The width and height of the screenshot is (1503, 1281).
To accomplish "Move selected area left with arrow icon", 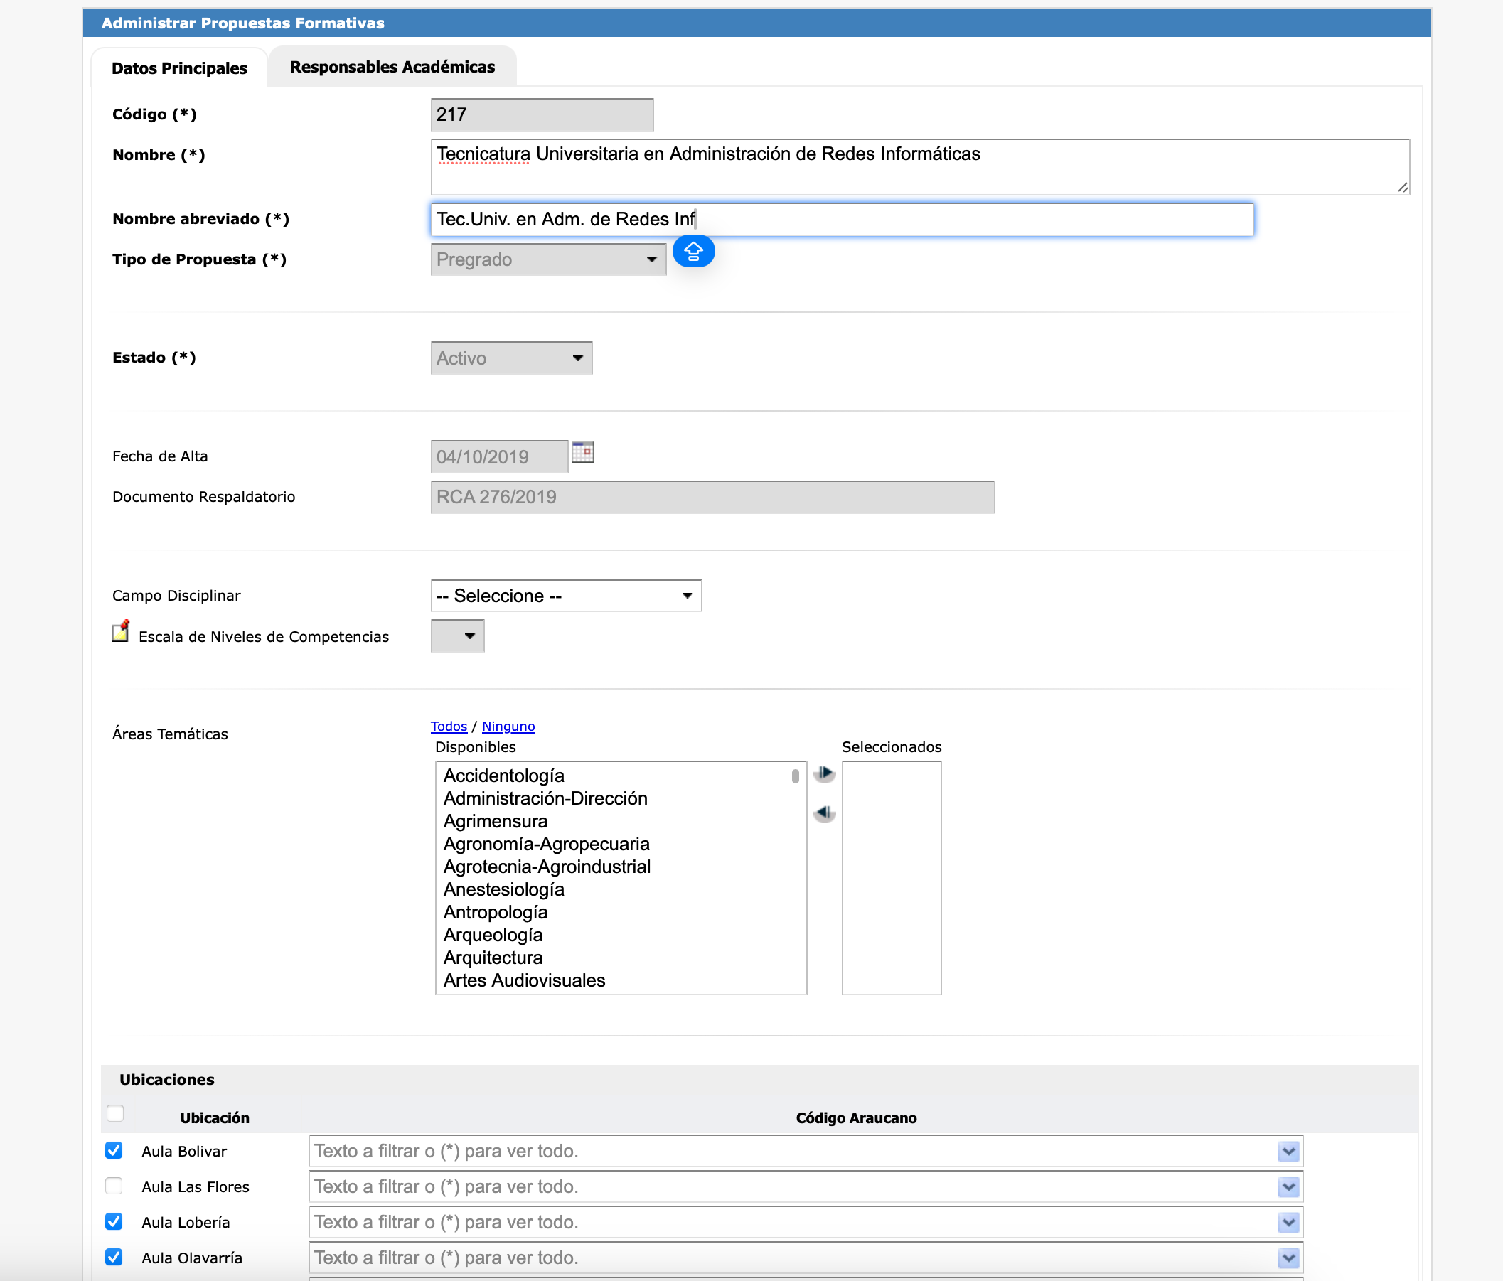I will point(825,813).
